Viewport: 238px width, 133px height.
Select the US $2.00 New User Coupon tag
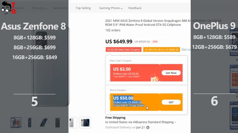coord(123,50)
